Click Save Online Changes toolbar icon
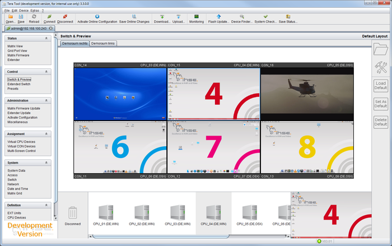The image size is (392, 246). pos(134,18)
